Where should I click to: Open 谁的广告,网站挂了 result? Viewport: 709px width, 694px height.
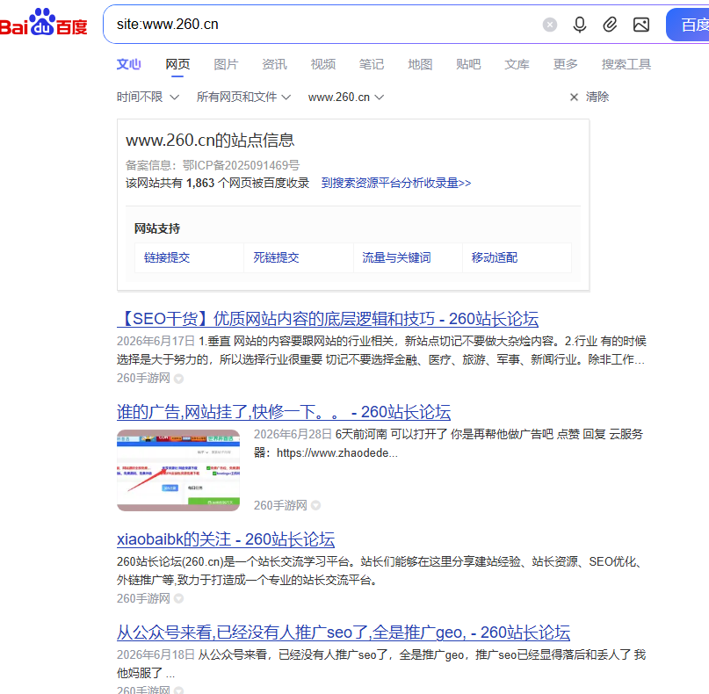pyautogui.click(x=284, y=412)
